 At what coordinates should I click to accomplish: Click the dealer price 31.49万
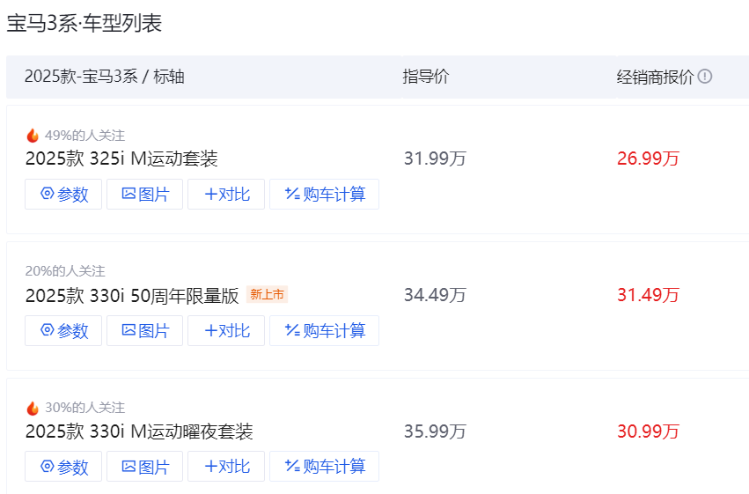(x=648, y=295)
